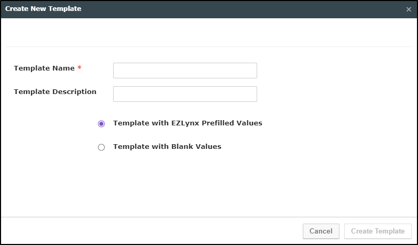This screenshot has width=418, height=245.
Task: Click the 'Template Description' field label
Action: [x=55, y=92]
